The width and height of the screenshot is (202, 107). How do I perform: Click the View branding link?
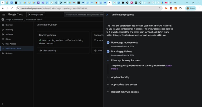coord(48,50)
